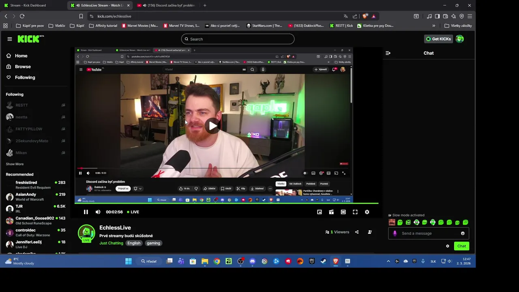Click the share stream icon
This screenshot has width=519, height=292.
coord(357,232)
